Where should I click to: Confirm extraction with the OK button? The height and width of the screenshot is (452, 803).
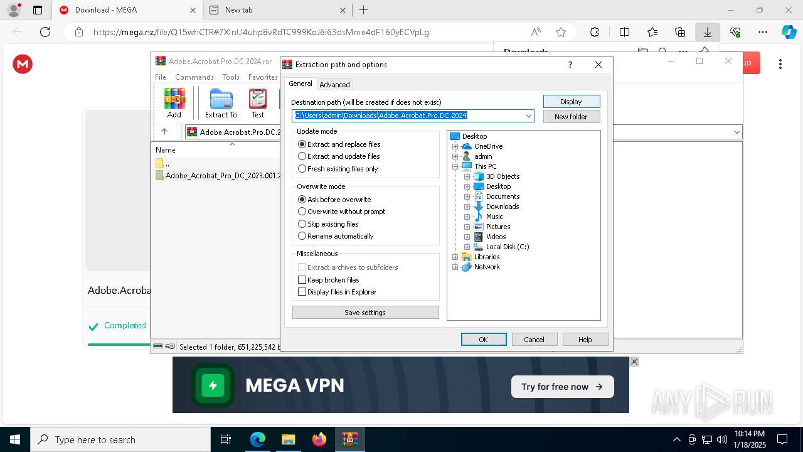(x=484, y=340)
